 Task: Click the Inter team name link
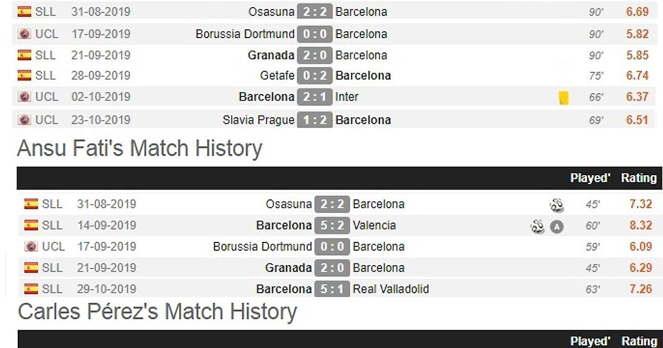point(347,97)
